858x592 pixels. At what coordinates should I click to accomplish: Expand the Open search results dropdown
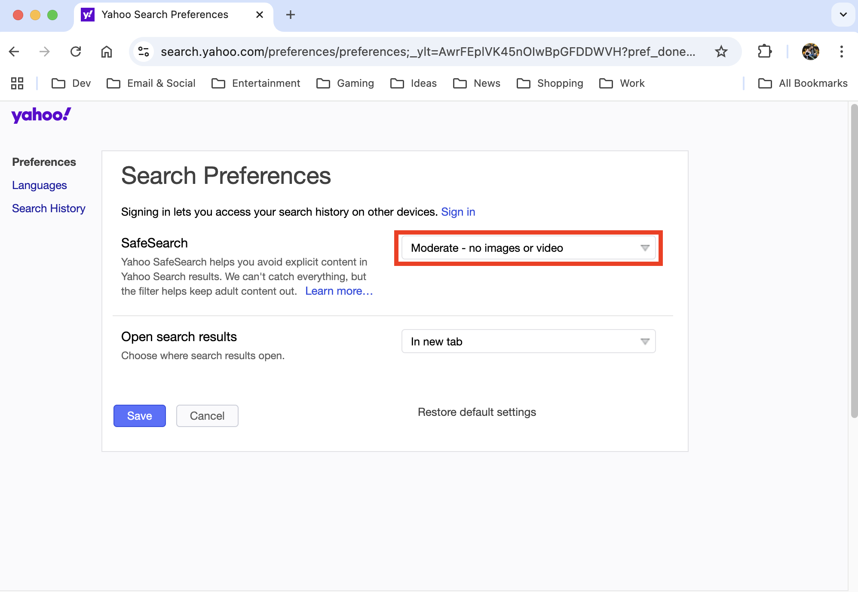(528, 342)
